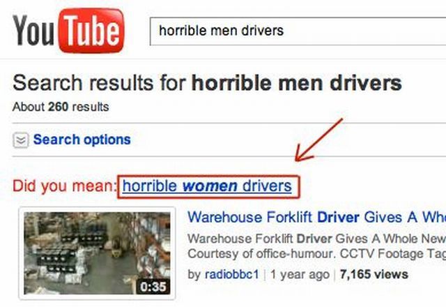
Task: Click the red Tube part of logo
Action: point(91,31)
